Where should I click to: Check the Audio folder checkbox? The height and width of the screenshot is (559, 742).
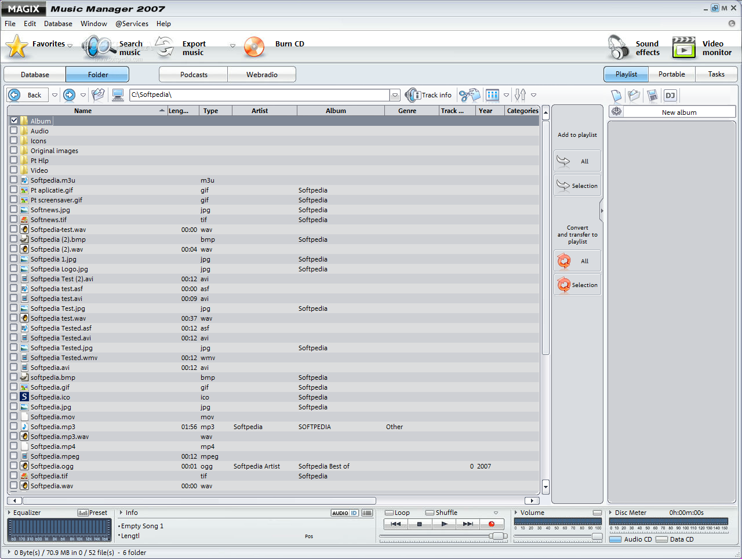click(x=14, y=130)
